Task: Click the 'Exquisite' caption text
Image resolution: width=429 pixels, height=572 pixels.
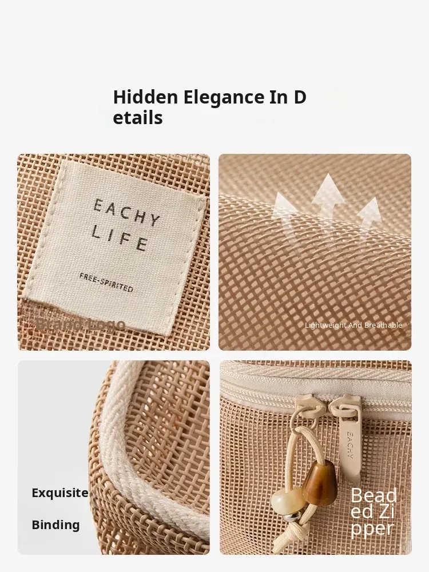Action: [60, 493]
